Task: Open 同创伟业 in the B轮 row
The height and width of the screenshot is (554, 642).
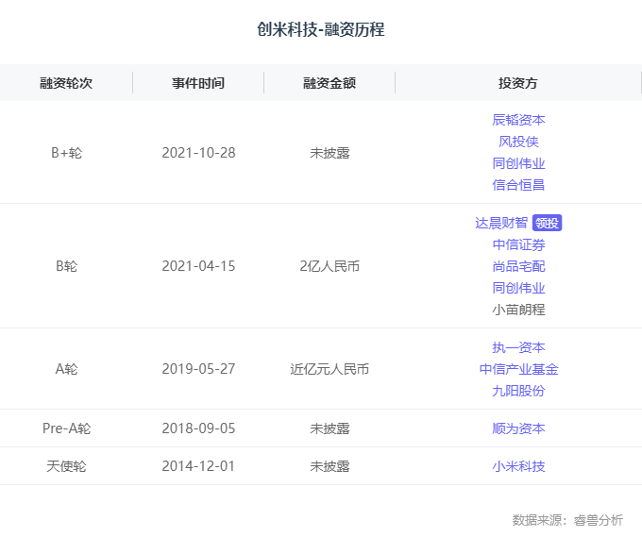Action: tap(518, 288)
